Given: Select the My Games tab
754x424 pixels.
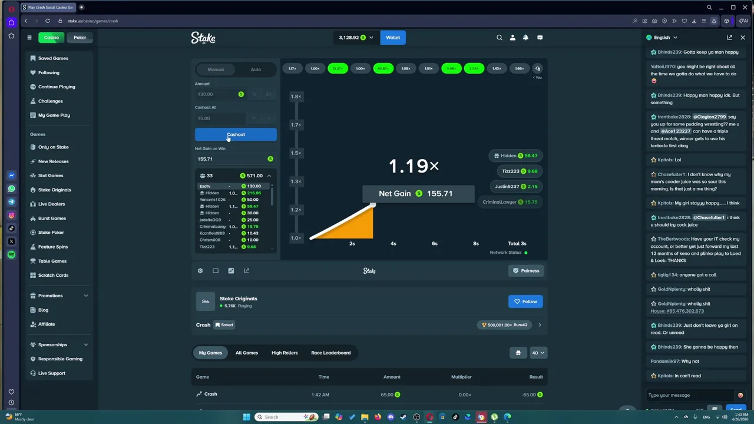Looking at the screenshot, I should pos(210,353).
